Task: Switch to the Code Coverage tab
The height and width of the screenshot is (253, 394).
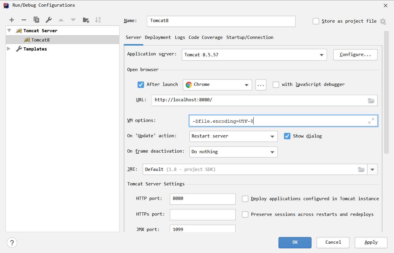Action: coord(206,37)
